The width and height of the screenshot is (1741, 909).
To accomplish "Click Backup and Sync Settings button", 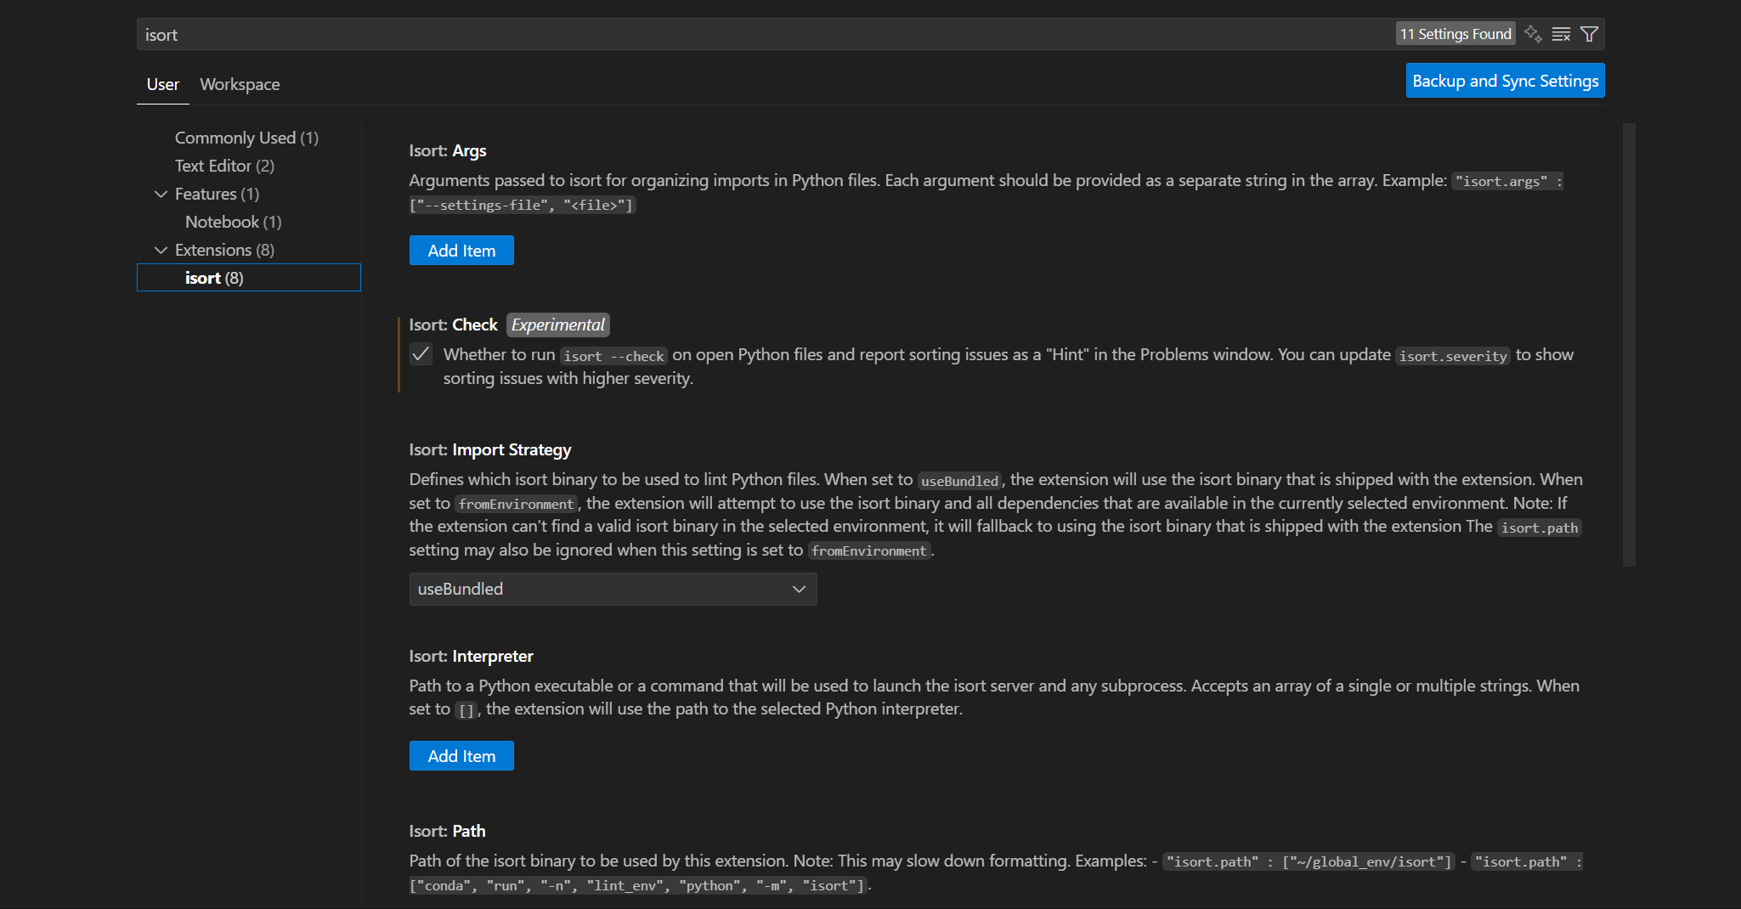I will pos(1505,81).
